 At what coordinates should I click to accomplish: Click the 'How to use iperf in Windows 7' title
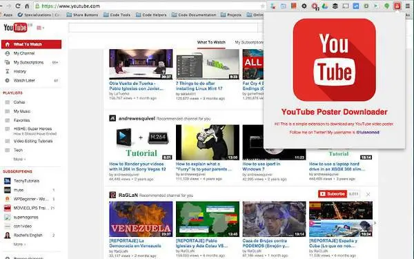coord(262,166)
